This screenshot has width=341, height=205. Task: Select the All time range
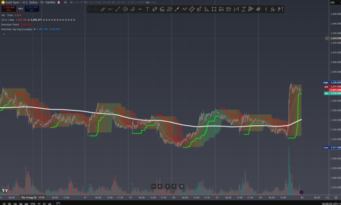point(50,204)
